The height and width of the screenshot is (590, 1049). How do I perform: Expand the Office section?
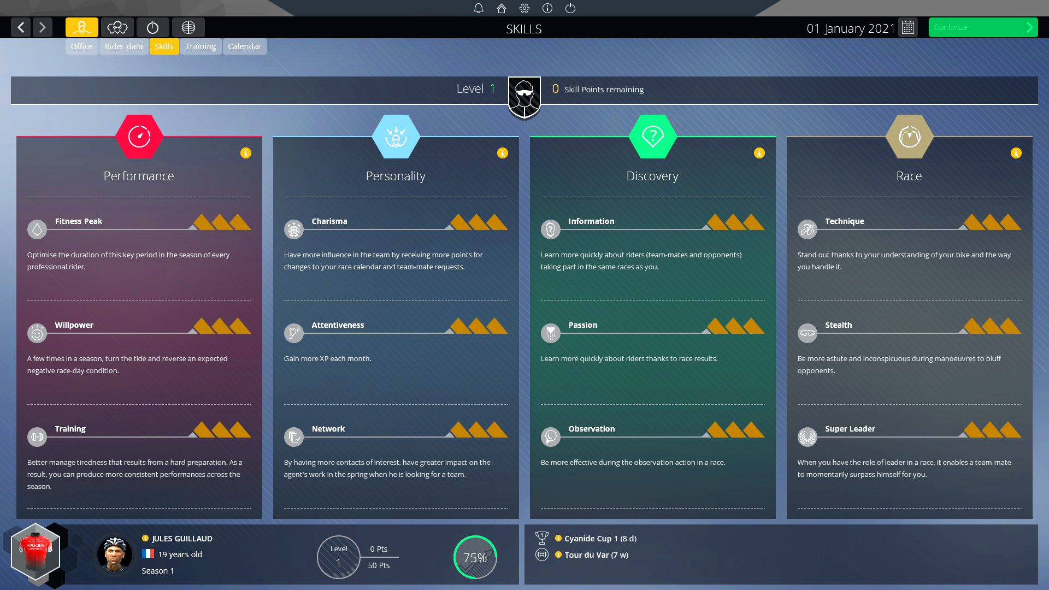click(x=81, y=46)
